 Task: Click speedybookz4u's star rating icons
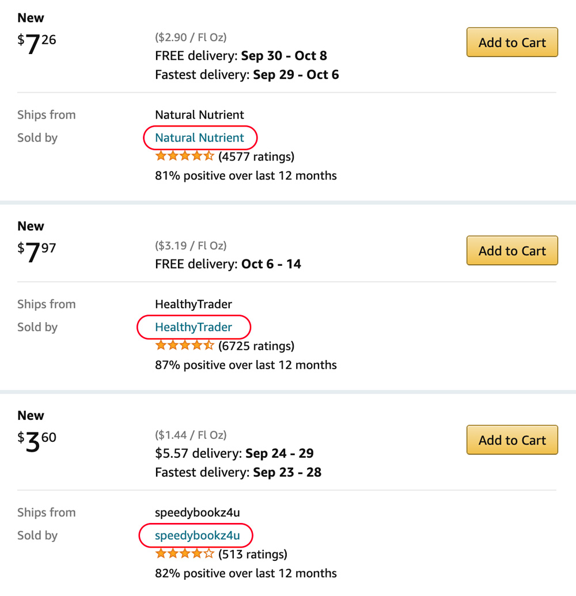[184, 554]
